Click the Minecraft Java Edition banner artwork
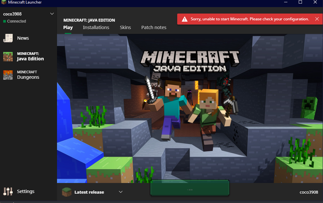The height and width of the screenshot is (203, 323). (x=190, y=108)
